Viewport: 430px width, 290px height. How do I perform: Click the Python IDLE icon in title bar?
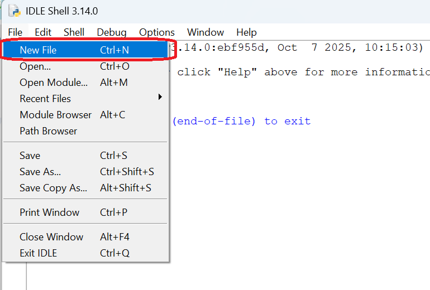click(x=15, y=11)
